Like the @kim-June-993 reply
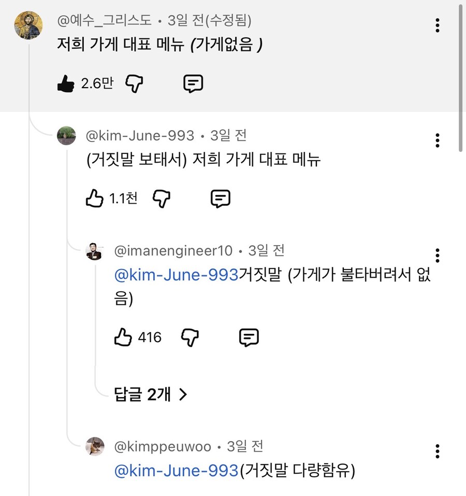The image size is (466, 496). pyautogui.click(x=95, y=199)
